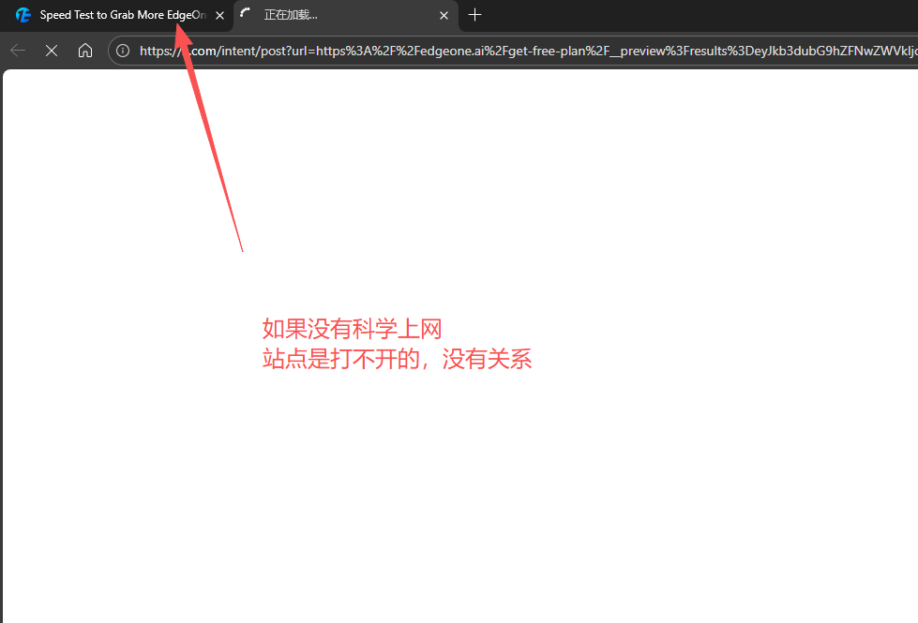Click the plus button beside the tabs
918x623 pixels.
coord(475,15)
